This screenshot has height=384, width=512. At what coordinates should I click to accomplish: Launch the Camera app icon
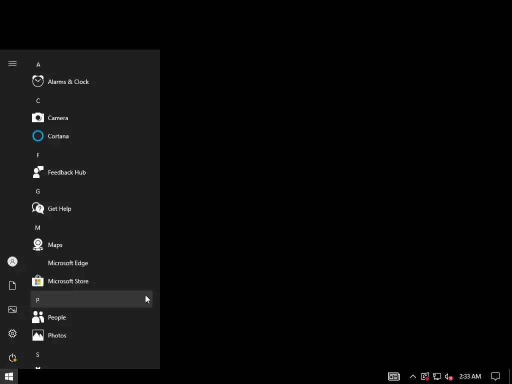[38, 117]
